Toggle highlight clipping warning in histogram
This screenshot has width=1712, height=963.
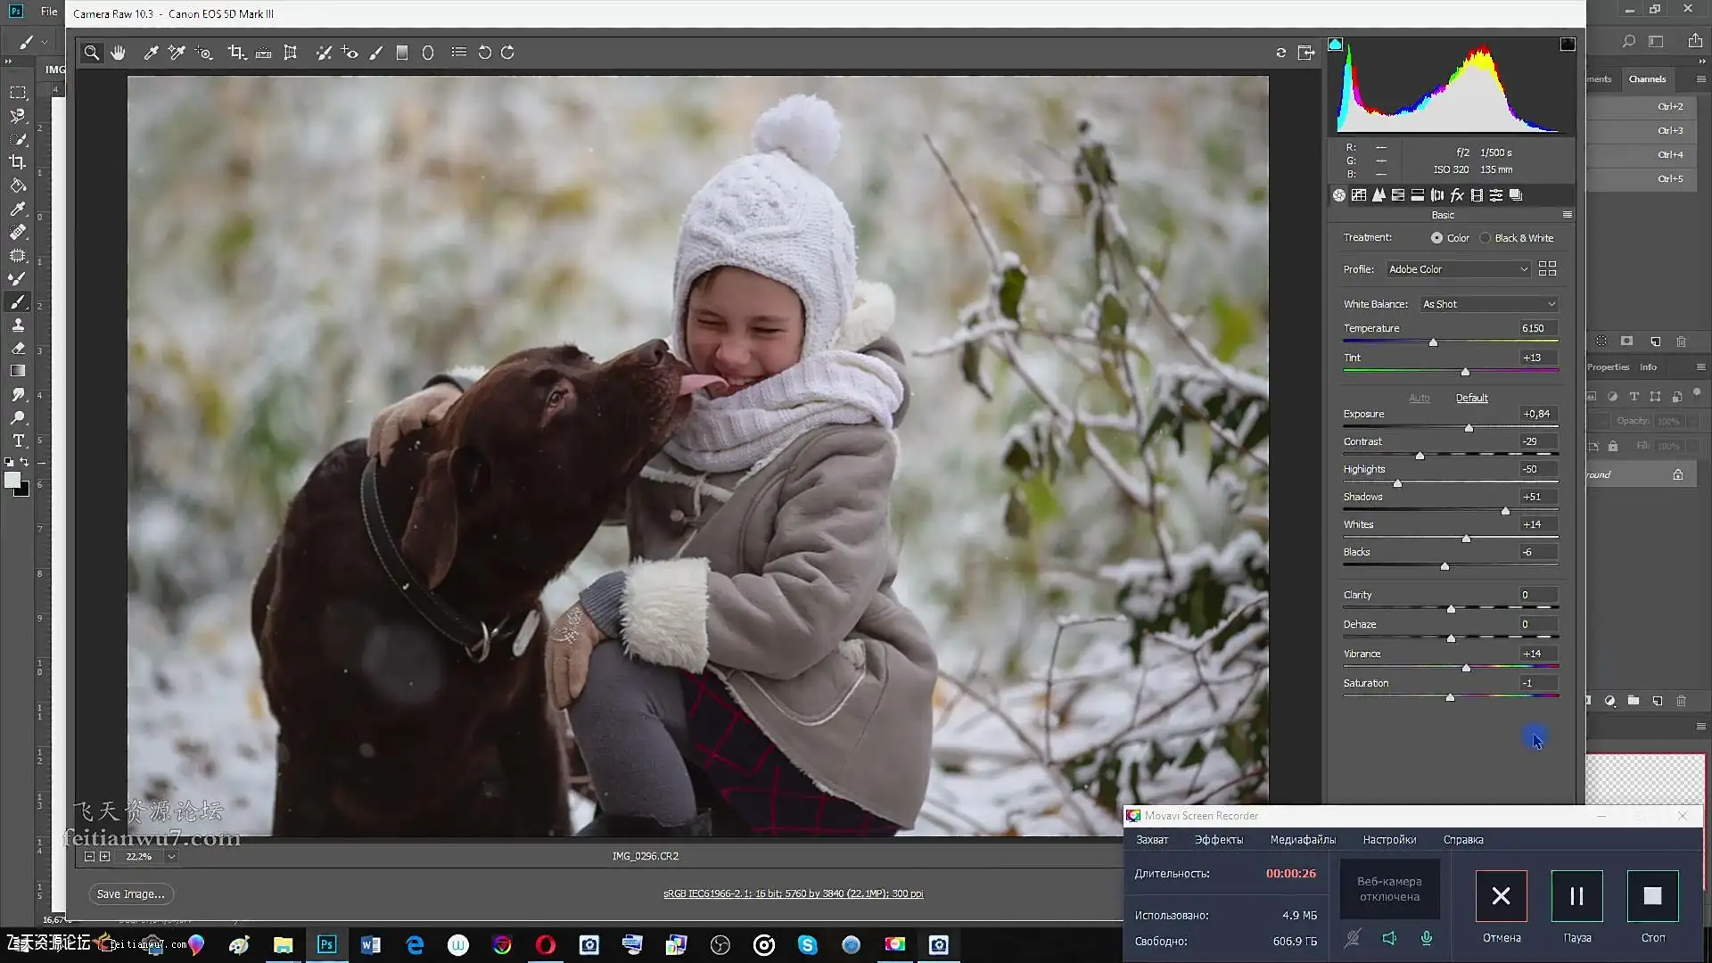[x=1567, y=45]
